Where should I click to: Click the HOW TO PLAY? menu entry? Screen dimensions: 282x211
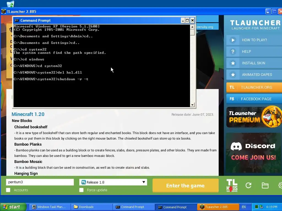coord(254,40)
